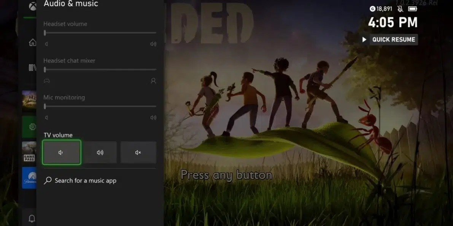Open the notifications bell icon
Image resolution: width=453 pixels, height=226 pixels.
click(32, 218)
